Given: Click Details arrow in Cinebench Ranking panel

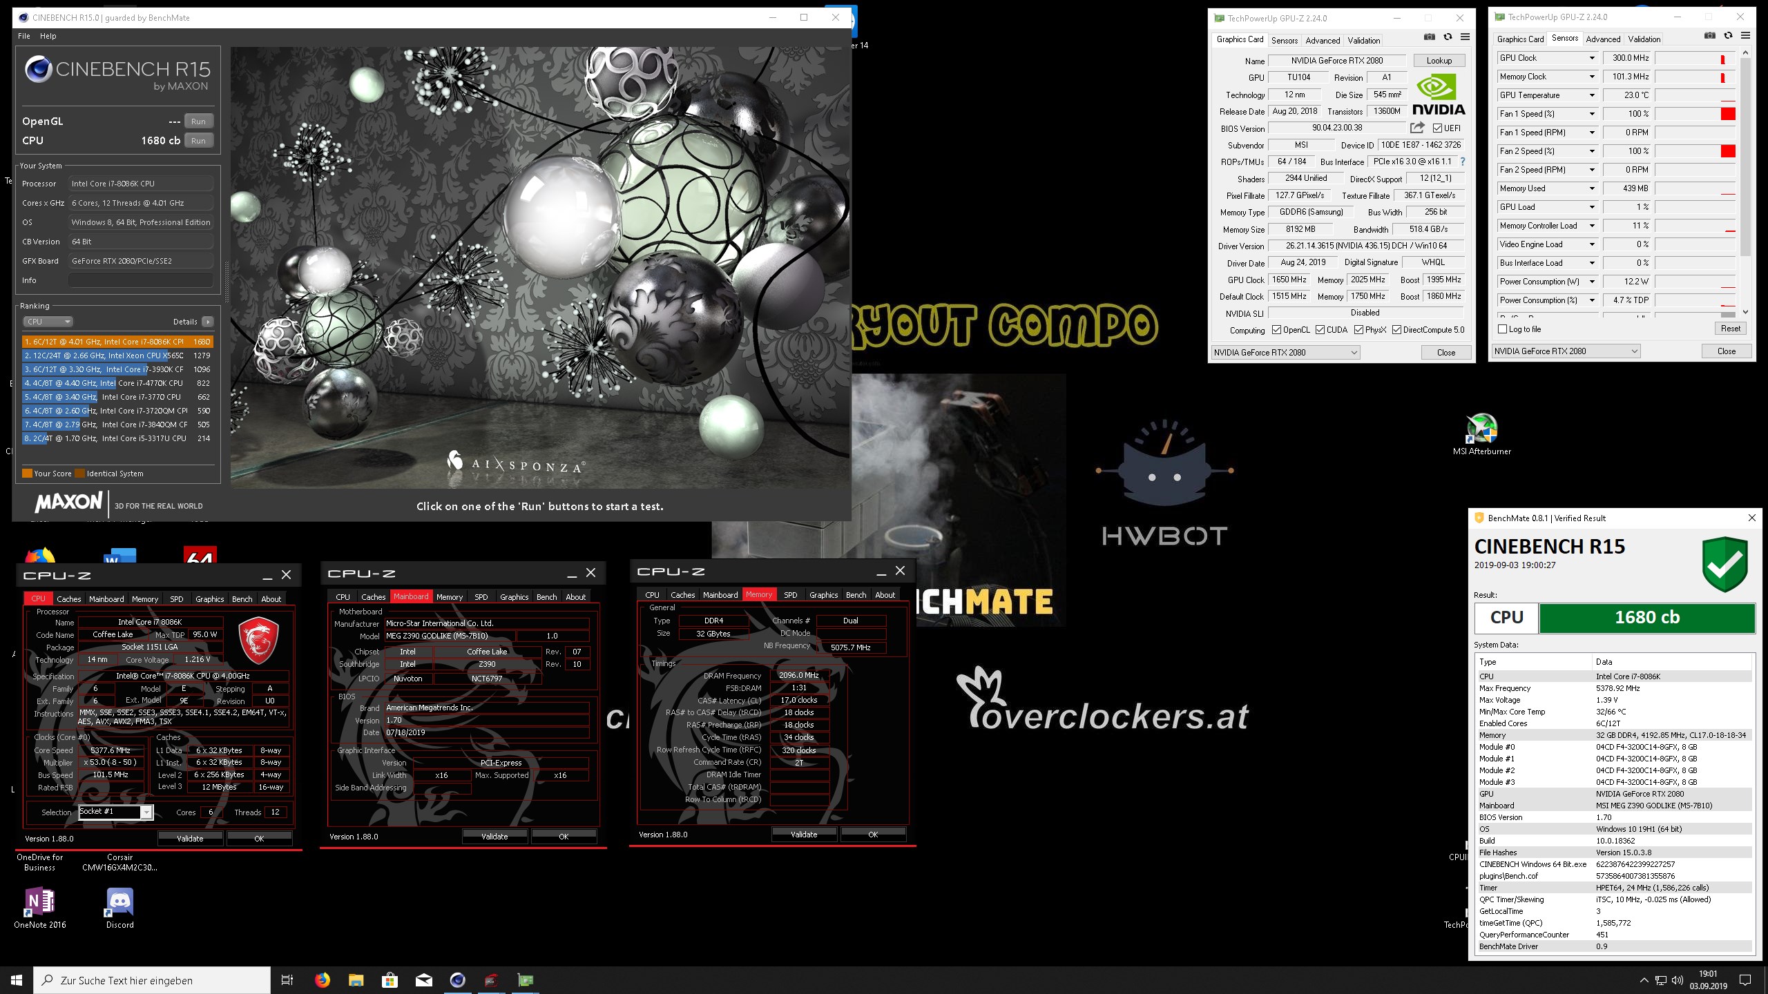Looking at the screenshot, I should pos(207,322).
